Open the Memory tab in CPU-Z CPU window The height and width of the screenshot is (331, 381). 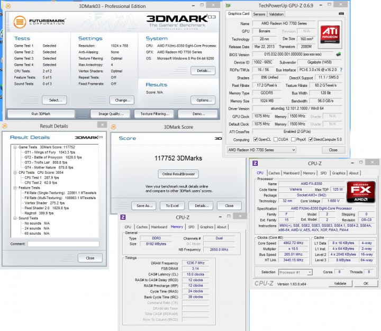(x=309, y=173)
